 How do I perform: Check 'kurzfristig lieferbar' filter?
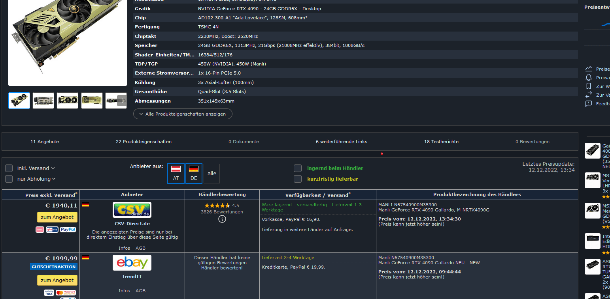pyautogui.click(x=298, y=179)
